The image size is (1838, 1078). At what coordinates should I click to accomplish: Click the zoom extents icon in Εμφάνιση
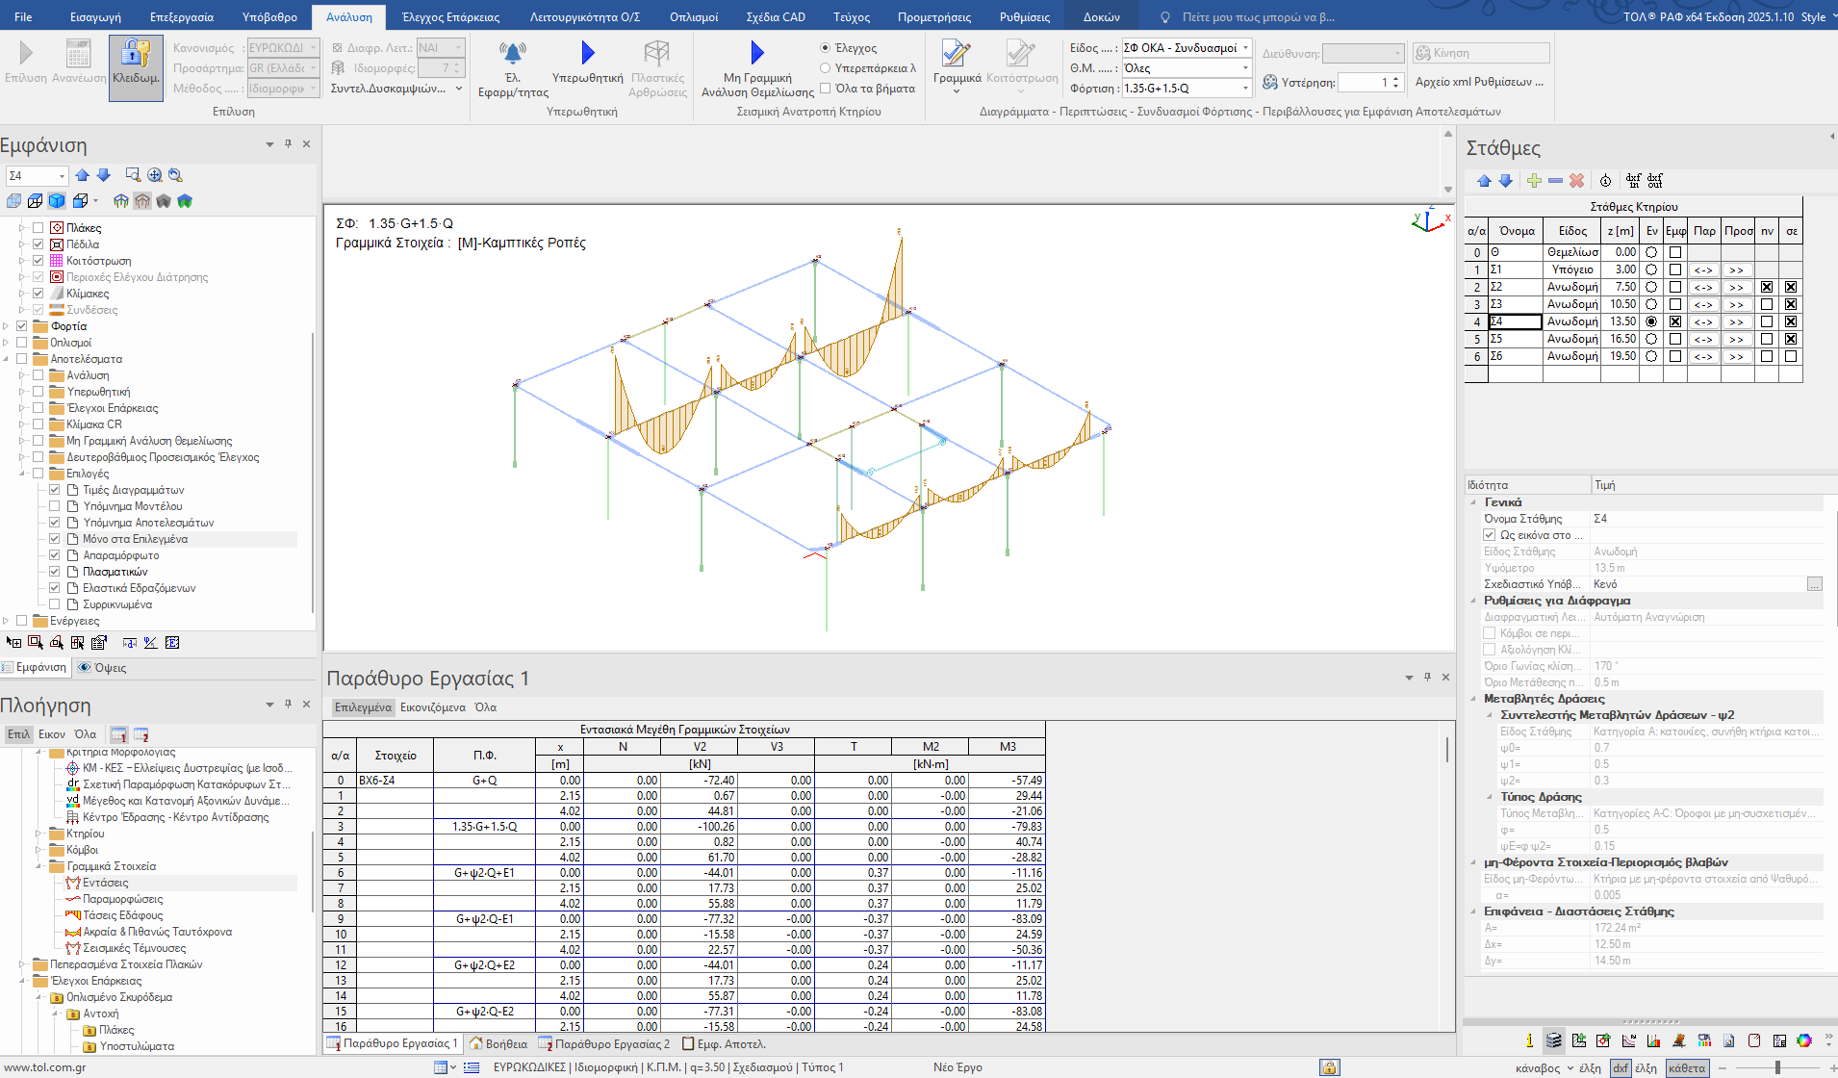coord(155,175)
